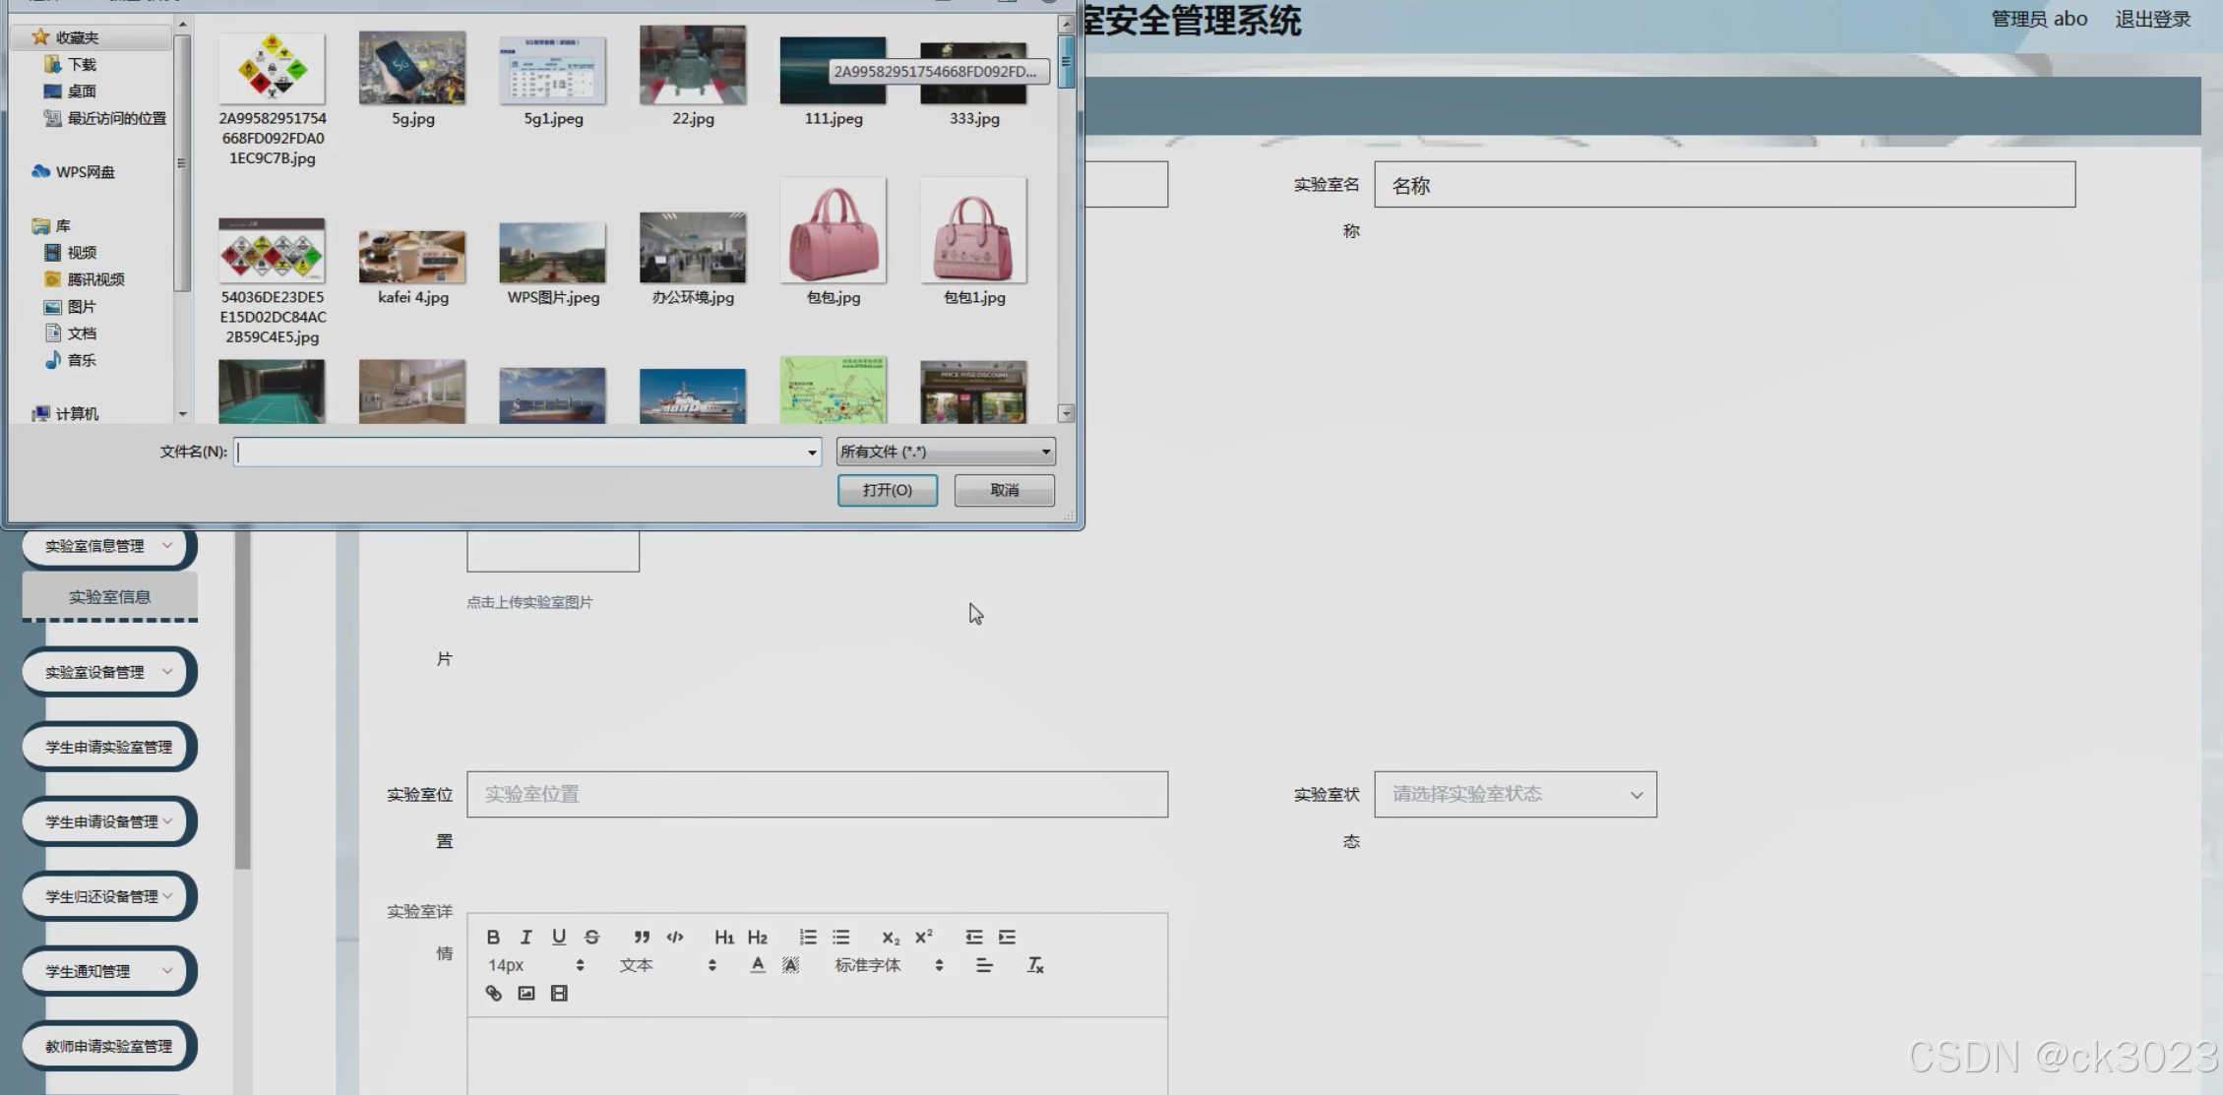2223x1095 pixels.
Task: Toggle H1 heading style
Action: point(723,937)
